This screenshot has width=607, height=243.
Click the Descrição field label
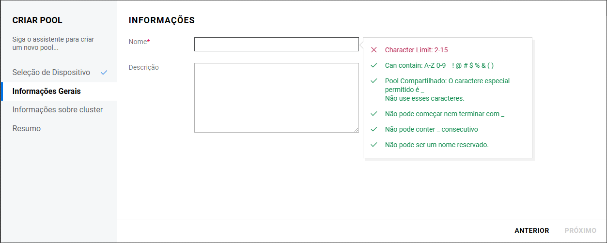coord(143,67)
